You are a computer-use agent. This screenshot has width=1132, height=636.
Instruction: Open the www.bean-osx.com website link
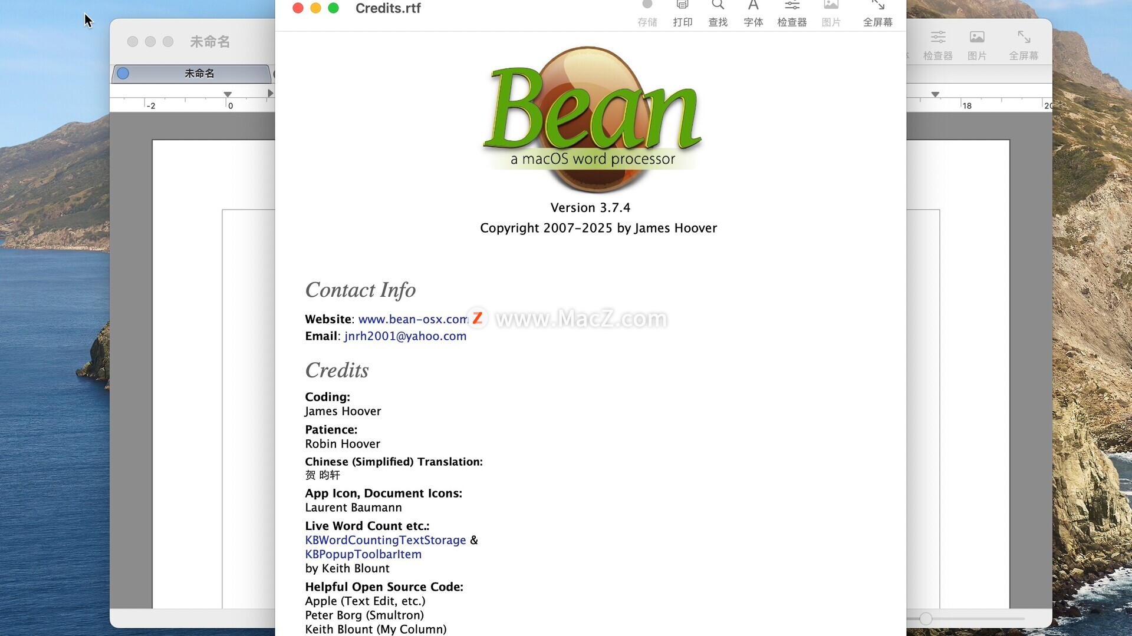[413, 319]
